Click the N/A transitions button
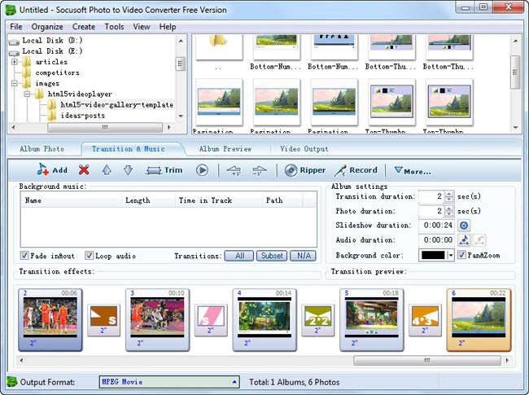 pyautogui.click(x=304, y=256)
